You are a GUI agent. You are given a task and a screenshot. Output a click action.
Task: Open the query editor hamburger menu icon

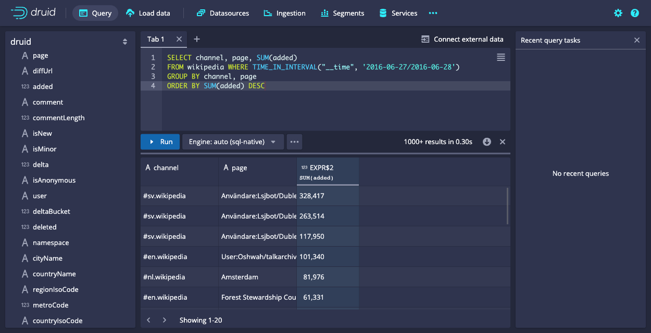(500, 57)
